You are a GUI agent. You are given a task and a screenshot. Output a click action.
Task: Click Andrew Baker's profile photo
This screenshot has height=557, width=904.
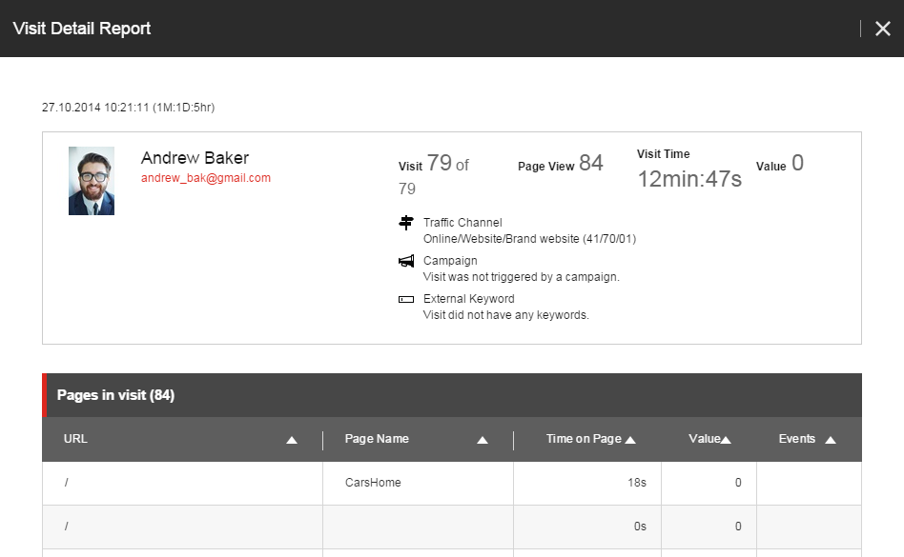tap(91, 180)
